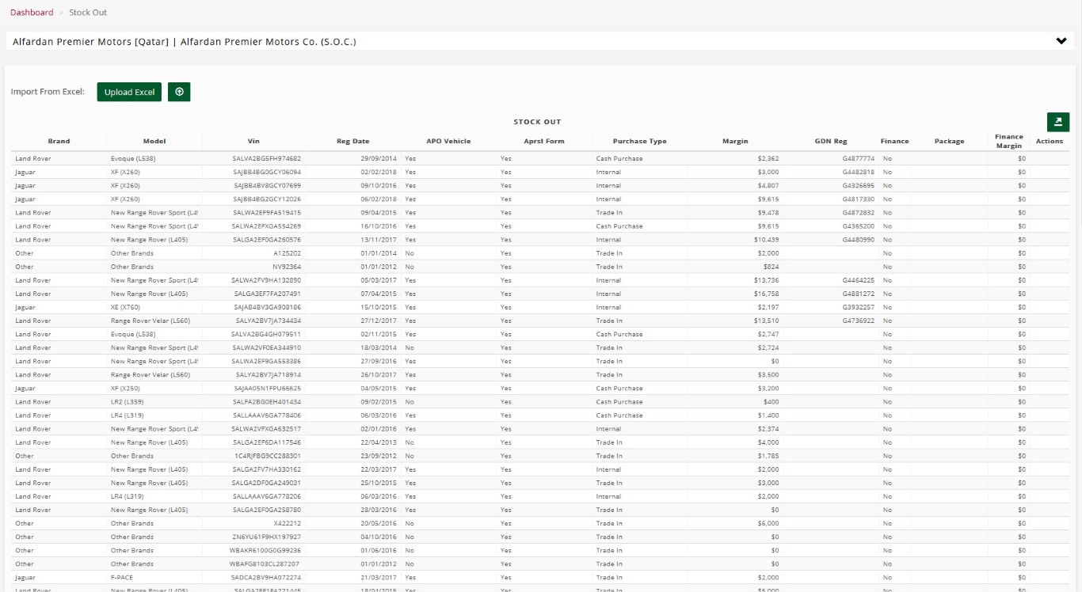This screenshot has height=592, width=1082.
Task: Select the APO Vehicle column header
Action: pyautogui.click(x=448, y=142)
